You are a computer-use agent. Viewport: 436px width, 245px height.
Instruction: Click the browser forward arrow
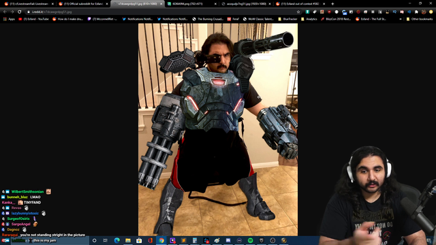click(12, 12)
